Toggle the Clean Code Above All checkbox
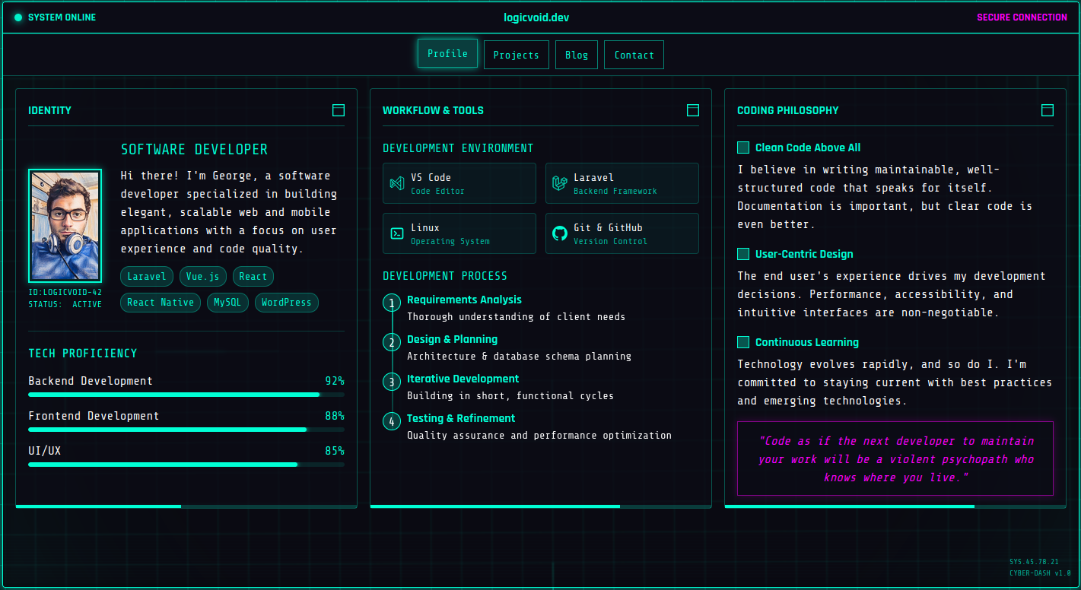Viewport: 1081px width, 590px height. tap(743, 147)
